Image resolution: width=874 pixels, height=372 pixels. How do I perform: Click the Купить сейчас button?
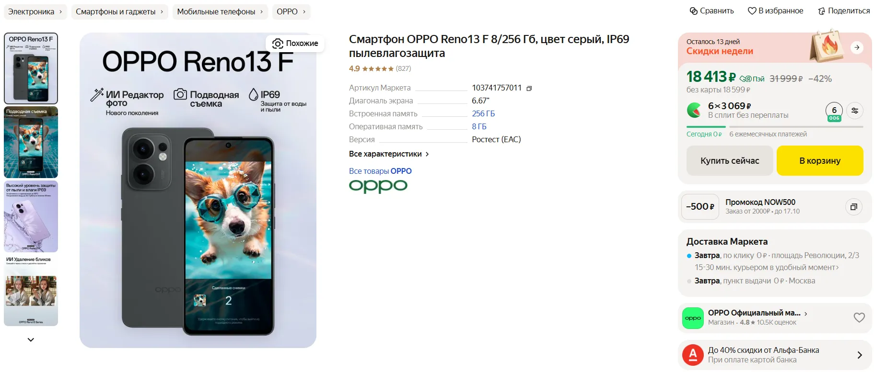tap(730, 161)
